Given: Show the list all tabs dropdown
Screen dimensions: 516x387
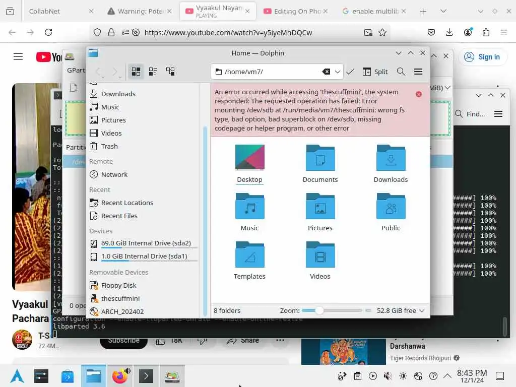Looking at the screenshot, I should (443, 11).
